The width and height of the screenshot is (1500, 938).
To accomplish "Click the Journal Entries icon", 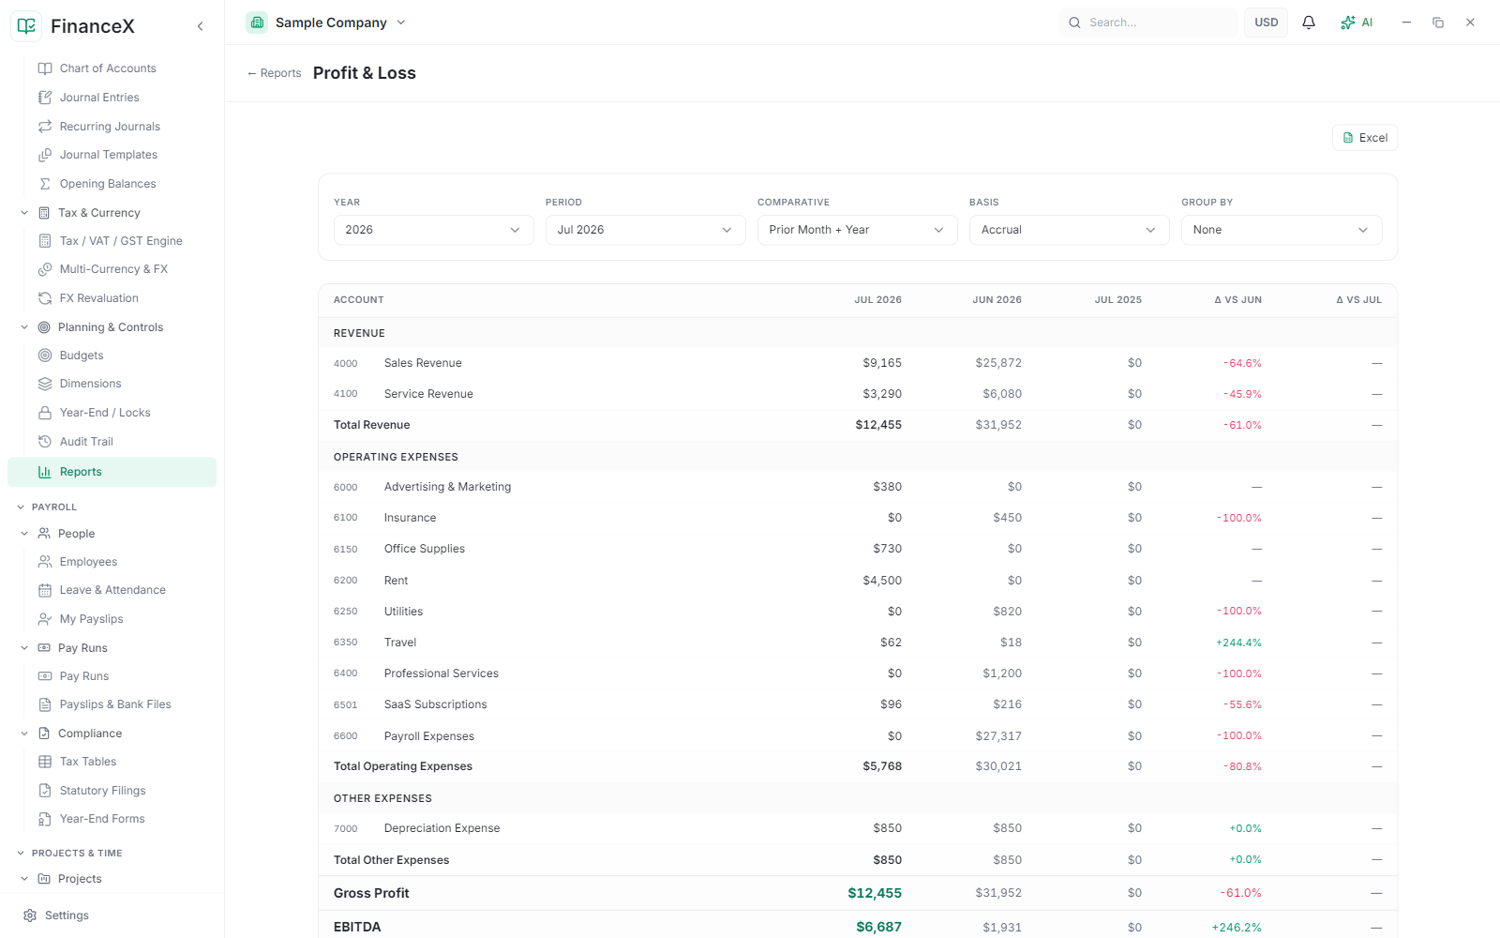I will pyautogui.click(x=45, y=98).
